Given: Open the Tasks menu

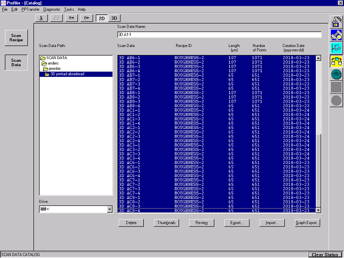Looking at the screenshot, I should (69, 10).
